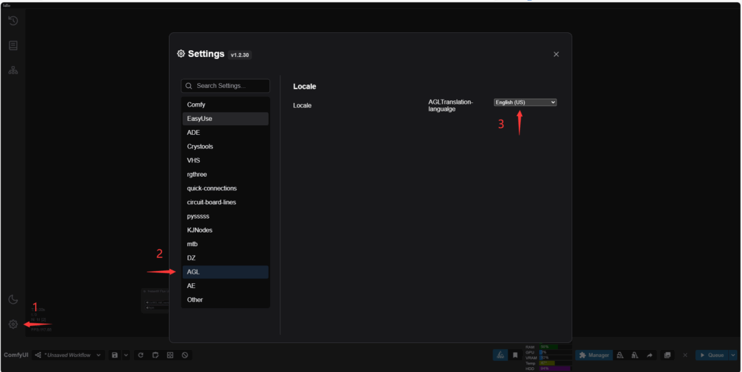This screenshot has width=742, height=372.
Task: Click the settings gear in the sidebar
Action: pos(13,324)
